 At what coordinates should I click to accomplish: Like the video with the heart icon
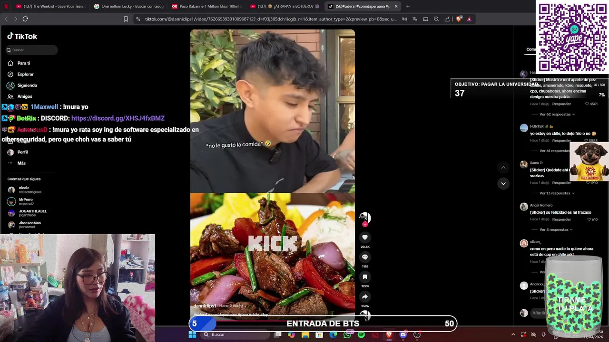click(365, 237)
